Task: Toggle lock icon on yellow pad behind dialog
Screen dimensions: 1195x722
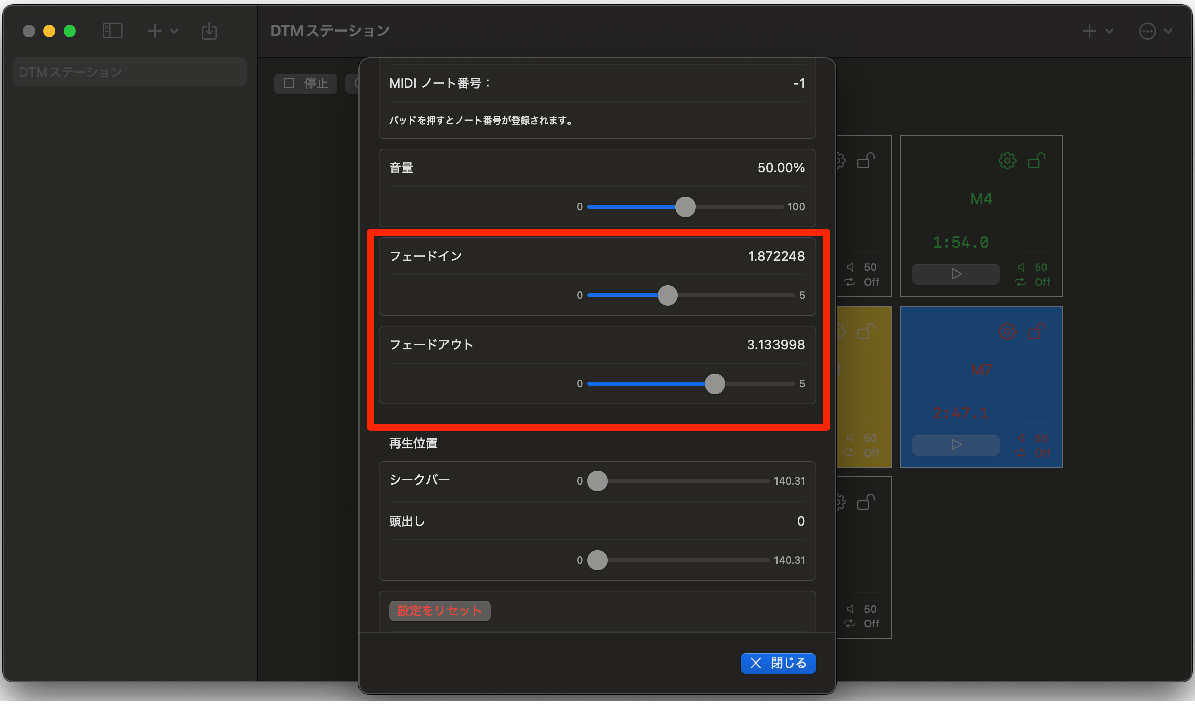Action: pos(866,332)
